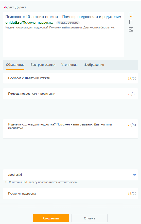Edit display link field Психолог подростку

point(70,194)
